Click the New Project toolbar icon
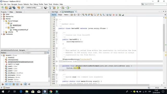This screenshot has width=167, height=94. pyautogui.click(x=6, y=8)
